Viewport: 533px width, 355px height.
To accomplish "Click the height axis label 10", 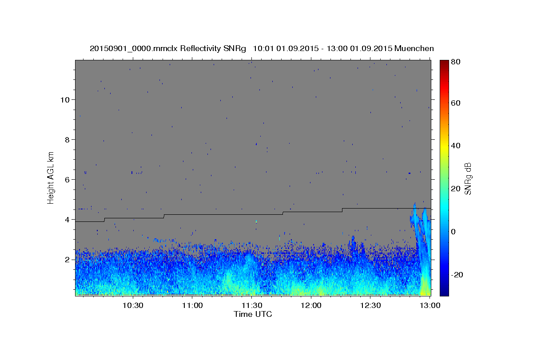I will pyautogui.click(x=65, y=99).
